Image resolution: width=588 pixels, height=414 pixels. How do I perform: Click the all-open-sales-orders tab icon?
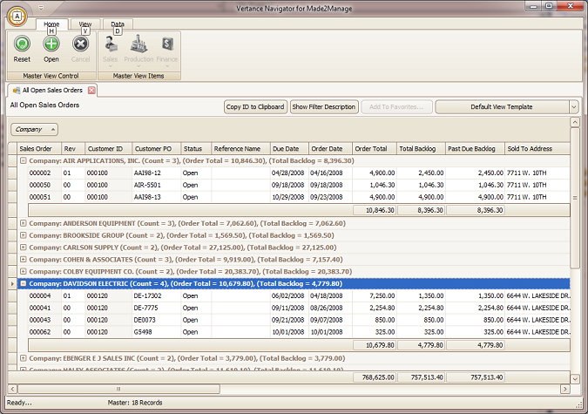[x=17, y=91]
